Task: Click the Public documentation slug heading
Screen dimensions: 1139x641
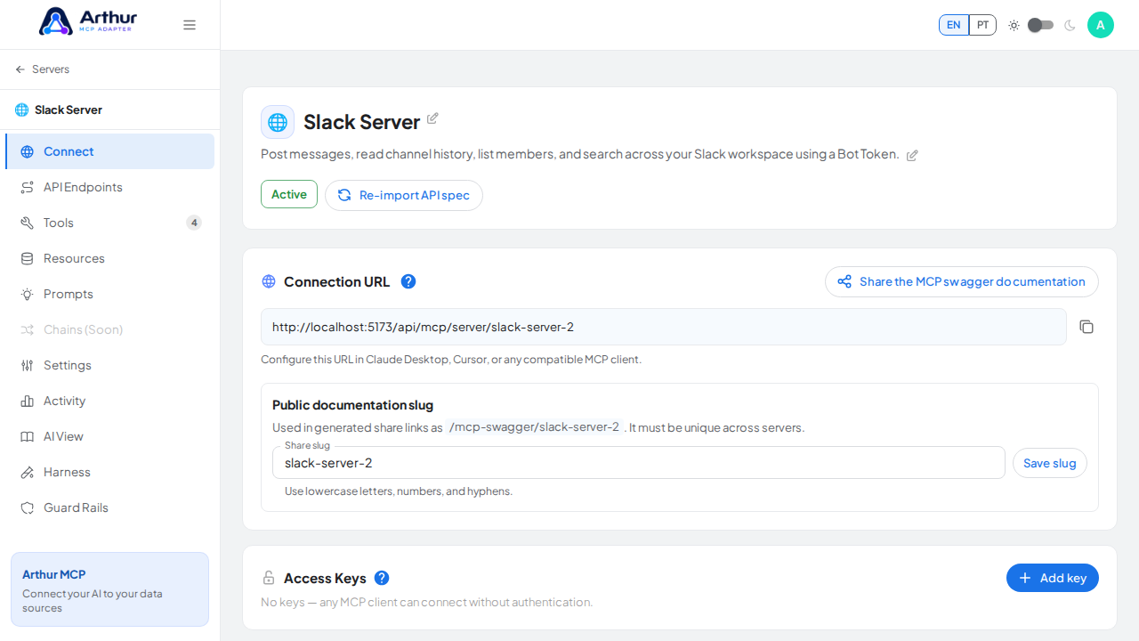Action: point(352,405)
